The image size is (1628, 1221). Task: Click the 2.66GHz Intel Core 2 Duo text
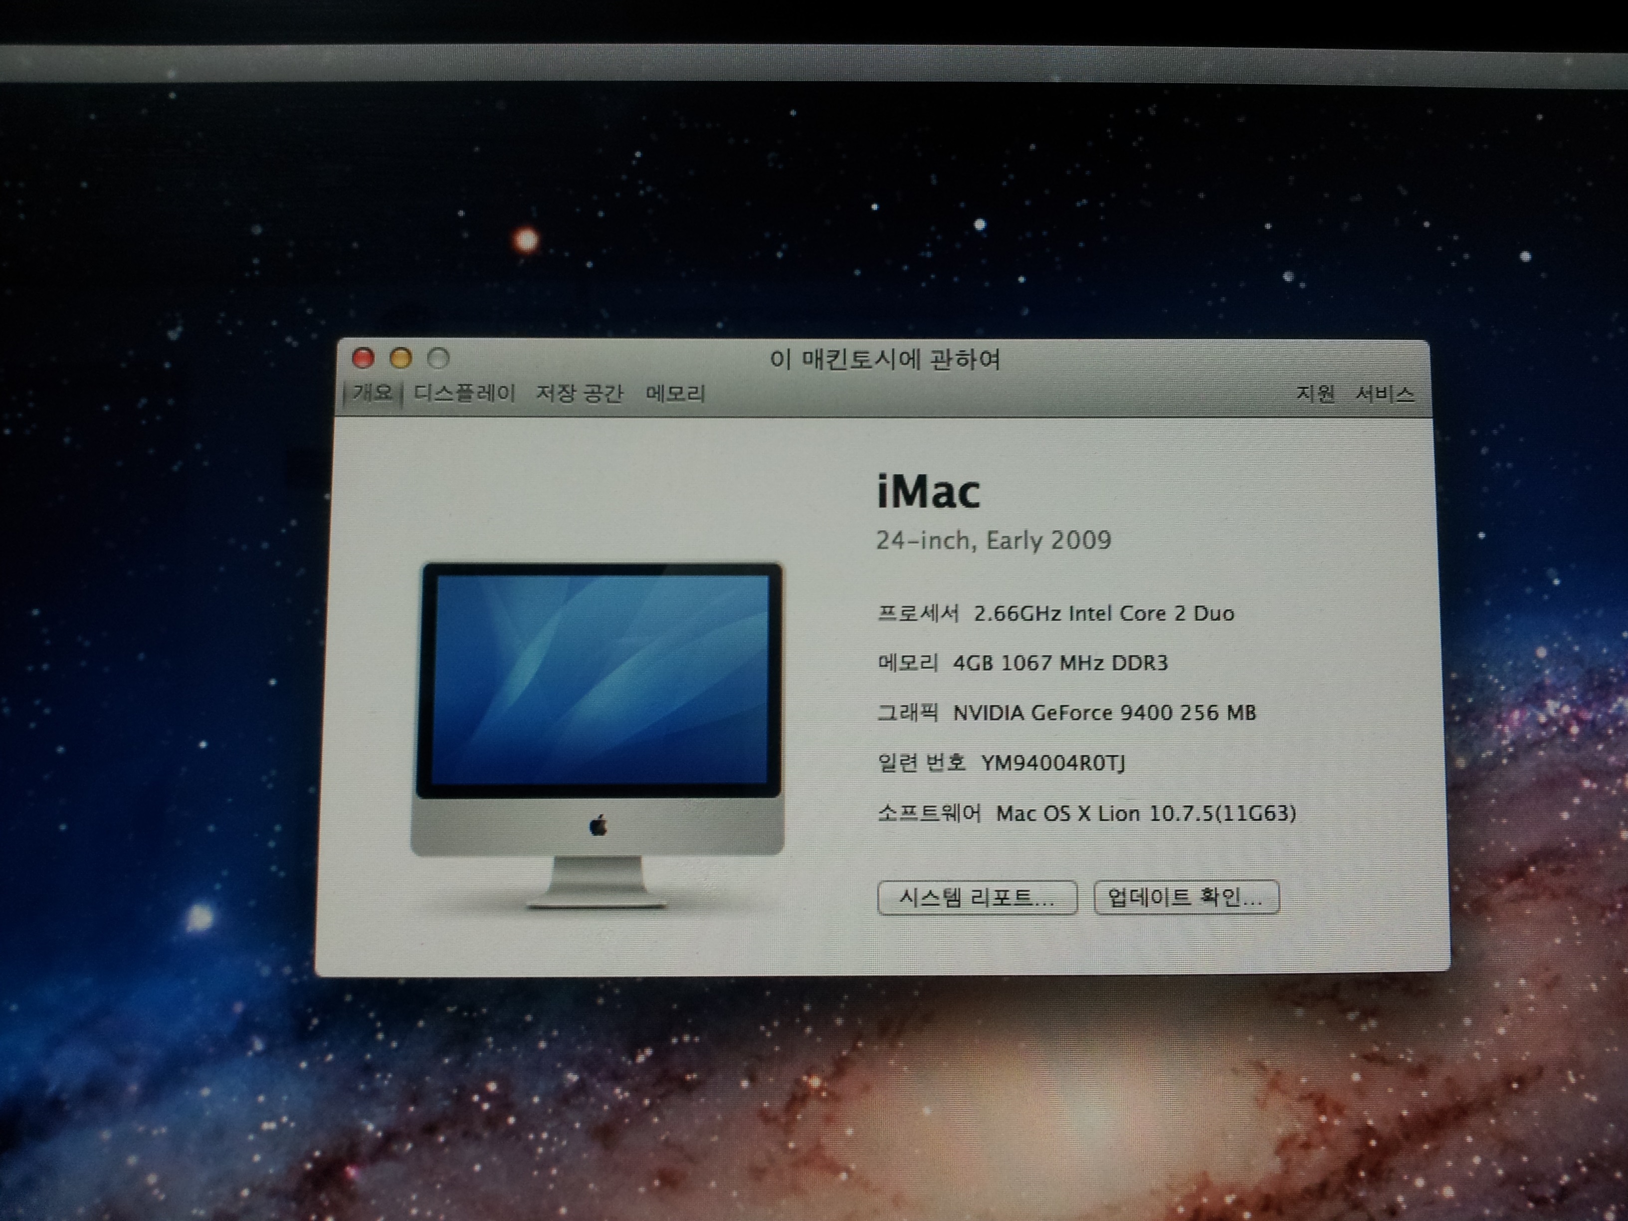point(1103,614)
